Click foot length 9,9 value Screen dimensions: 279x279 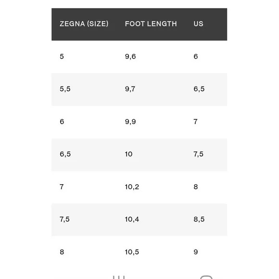(x=130, y=122)
